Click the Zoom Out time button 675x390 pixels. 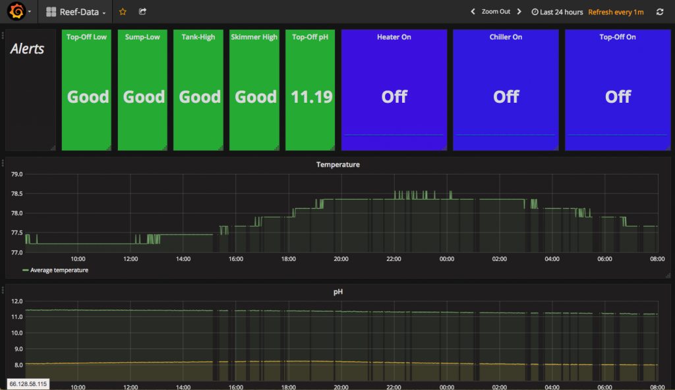496,12
